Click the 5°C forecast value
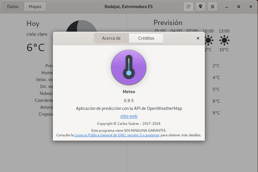Screen dimensions: 258x172 [x=216, y=89]
